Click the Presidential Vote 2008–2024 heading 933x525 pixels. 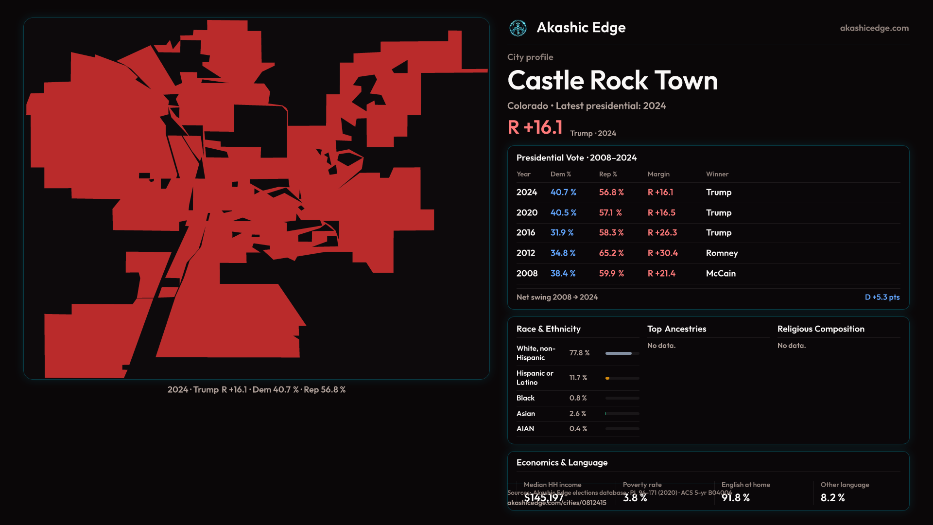[x=576, y=158]
